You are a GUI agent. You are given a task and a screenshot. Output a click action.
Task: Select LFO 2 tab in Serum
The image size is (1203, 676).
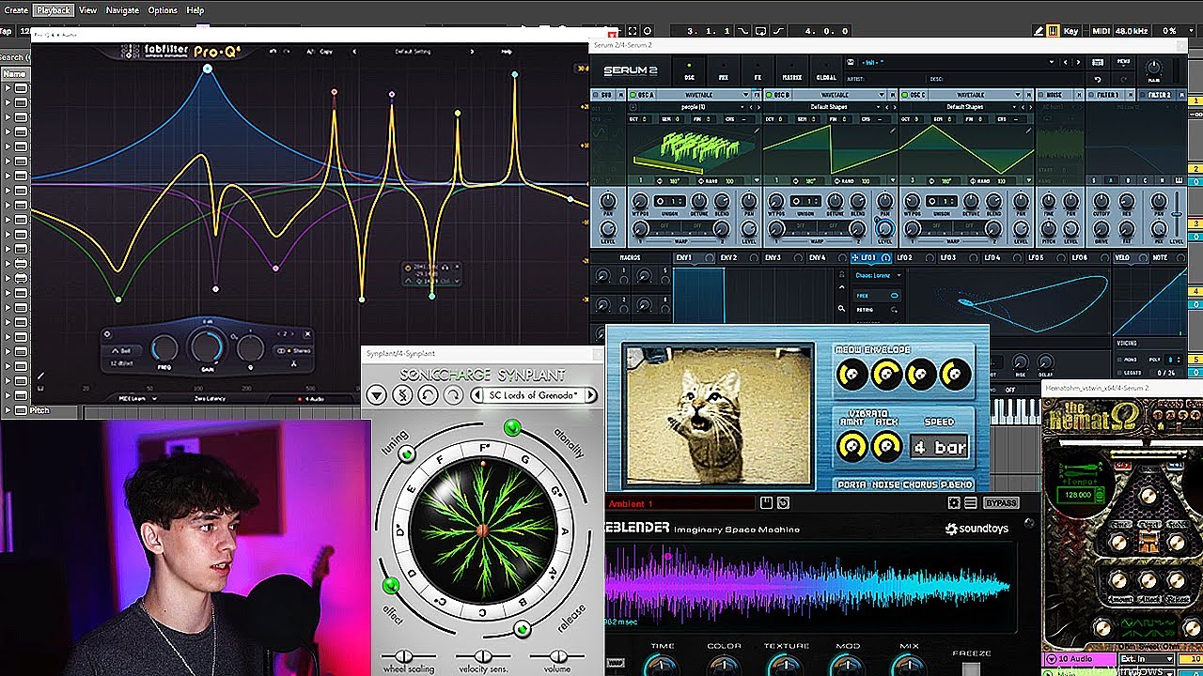pyautogui.click(x=915, y=257)
